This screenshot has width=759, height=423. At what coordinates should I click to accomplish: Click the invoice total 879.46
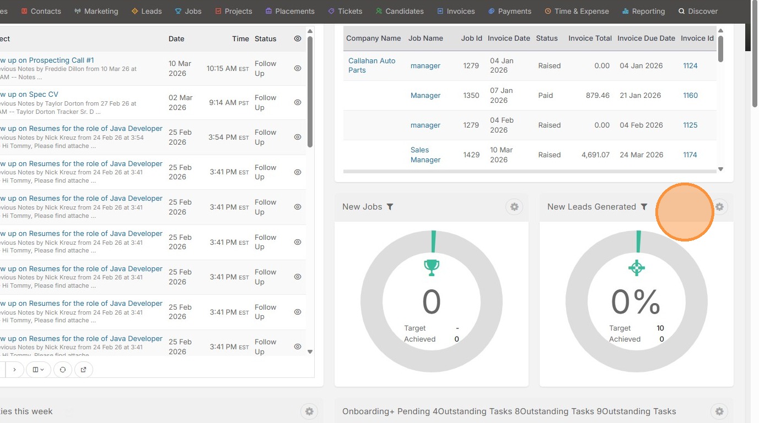(x=597, y=95)
